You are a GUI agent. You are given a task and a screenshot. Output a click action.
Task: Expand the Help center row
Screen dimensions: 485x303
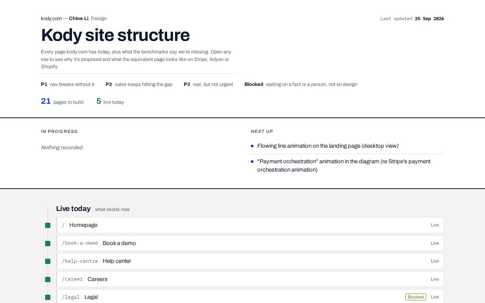click(x=250, y=261)
